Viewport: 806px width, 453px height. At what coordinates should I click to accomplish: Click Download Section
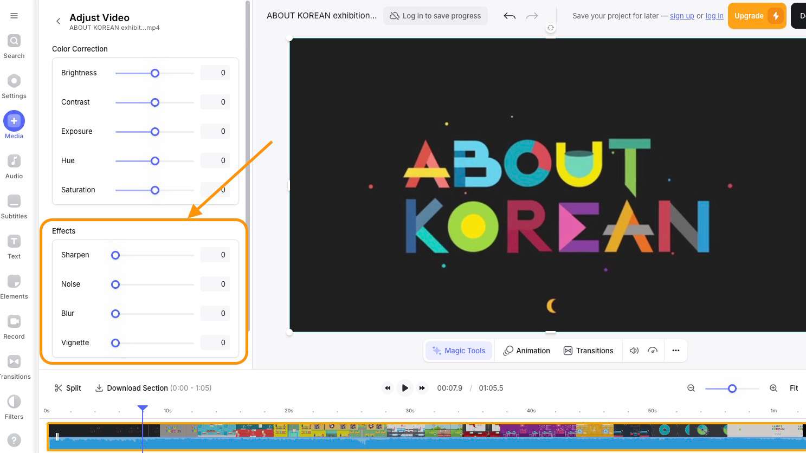point(153,388)
